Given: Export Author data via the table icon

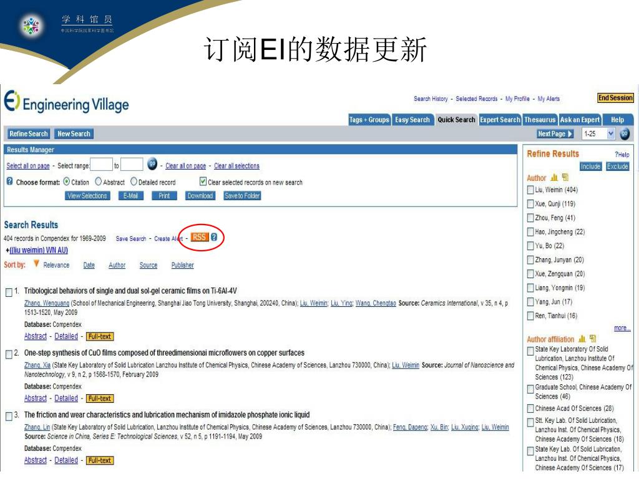Looking at the screenshot, I should click(565, 177).
